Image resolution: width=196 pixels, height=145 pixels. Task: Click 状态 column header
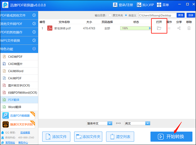[136, 22]
